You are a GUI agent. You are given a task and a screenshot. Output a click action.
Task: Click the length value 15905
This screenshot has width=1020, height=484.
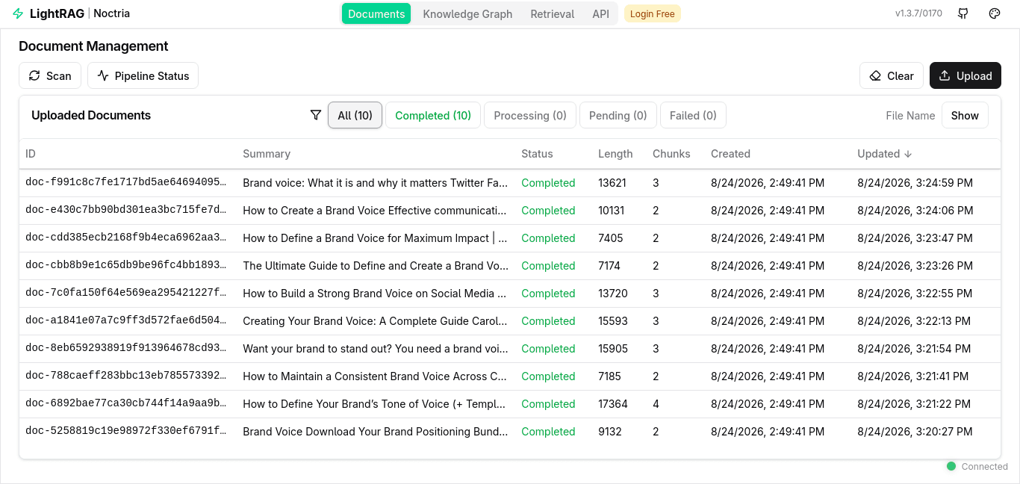(x=613, y=349)
